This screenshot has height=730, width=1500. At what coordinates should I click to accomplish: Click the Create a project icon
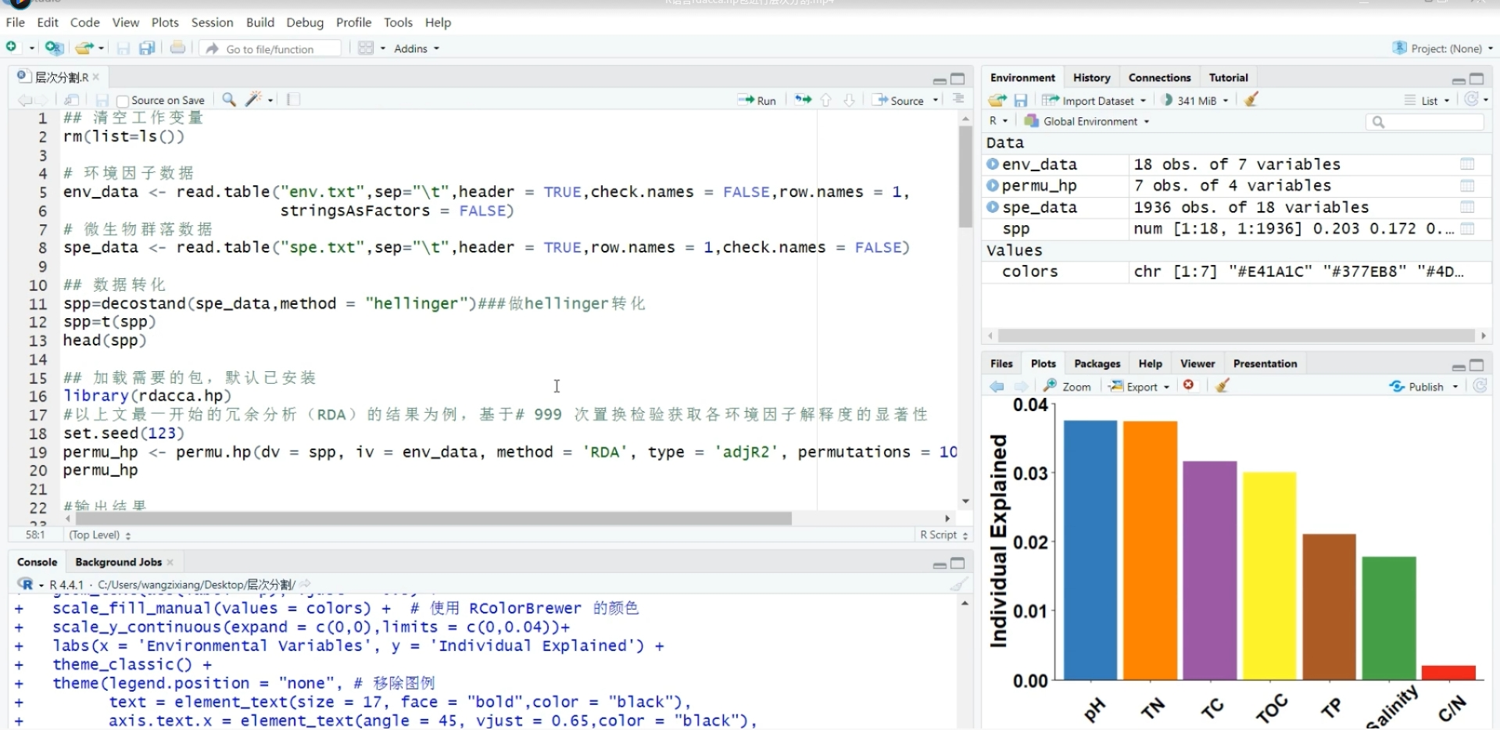tap(54, 48)
